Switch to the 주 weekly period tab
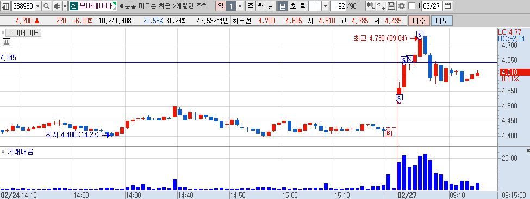This screenshot has width=530, height=199. coord(250,6)
